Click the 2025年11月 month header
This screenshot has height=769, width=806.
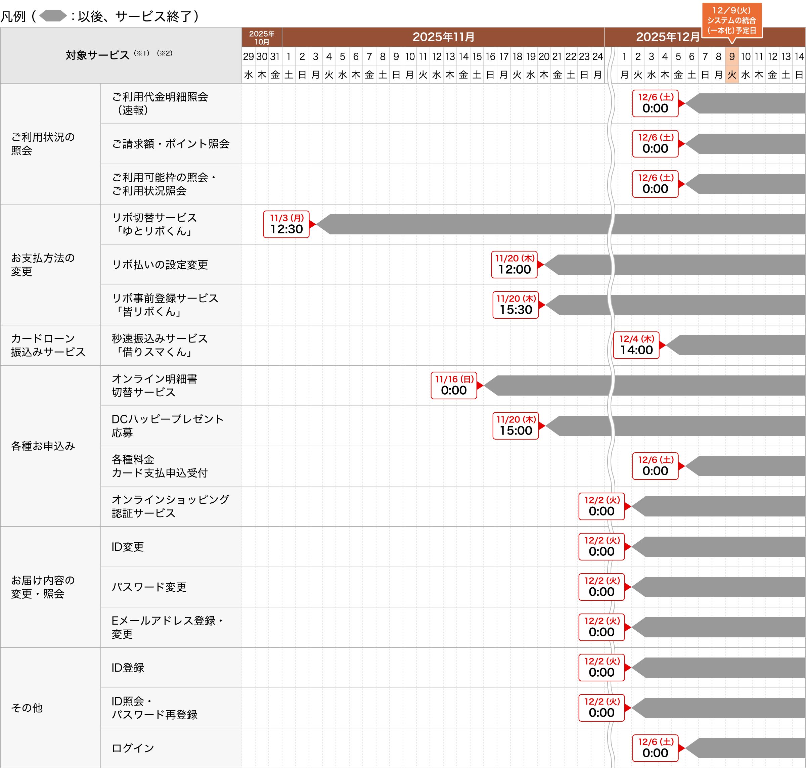(443, 37)
